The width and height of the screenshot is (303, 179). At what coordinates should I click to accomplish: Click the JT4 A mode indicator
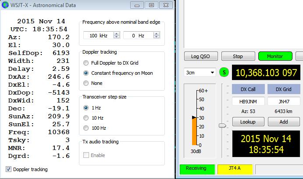click(x=235, y=169)
